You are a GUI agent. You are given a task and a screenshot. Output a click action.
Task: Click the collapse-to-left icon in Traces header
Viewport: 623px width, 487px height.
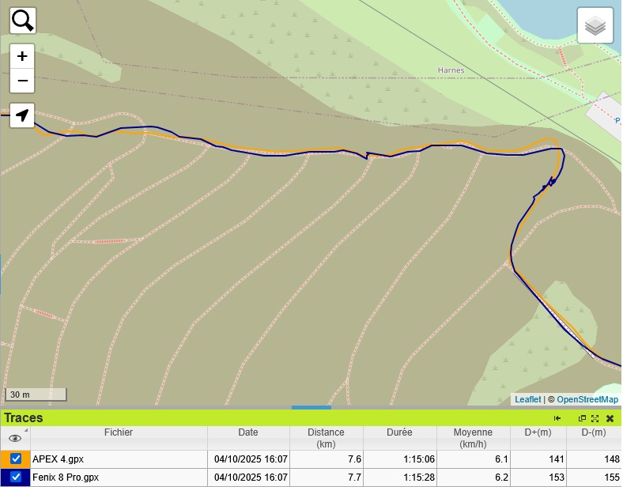pyautogui.click(x=557, y=418)
